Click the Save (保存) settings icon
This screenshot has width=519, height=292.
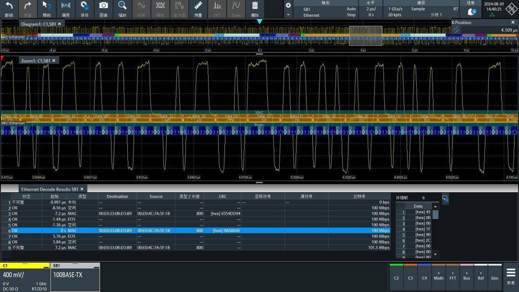click(x=85, y=8)
